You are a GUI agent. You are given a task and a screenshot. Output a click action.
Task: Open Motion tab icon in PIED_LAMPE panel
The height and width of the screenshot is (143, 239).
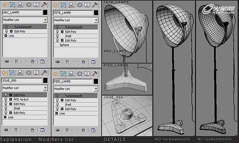click(79, 73)
